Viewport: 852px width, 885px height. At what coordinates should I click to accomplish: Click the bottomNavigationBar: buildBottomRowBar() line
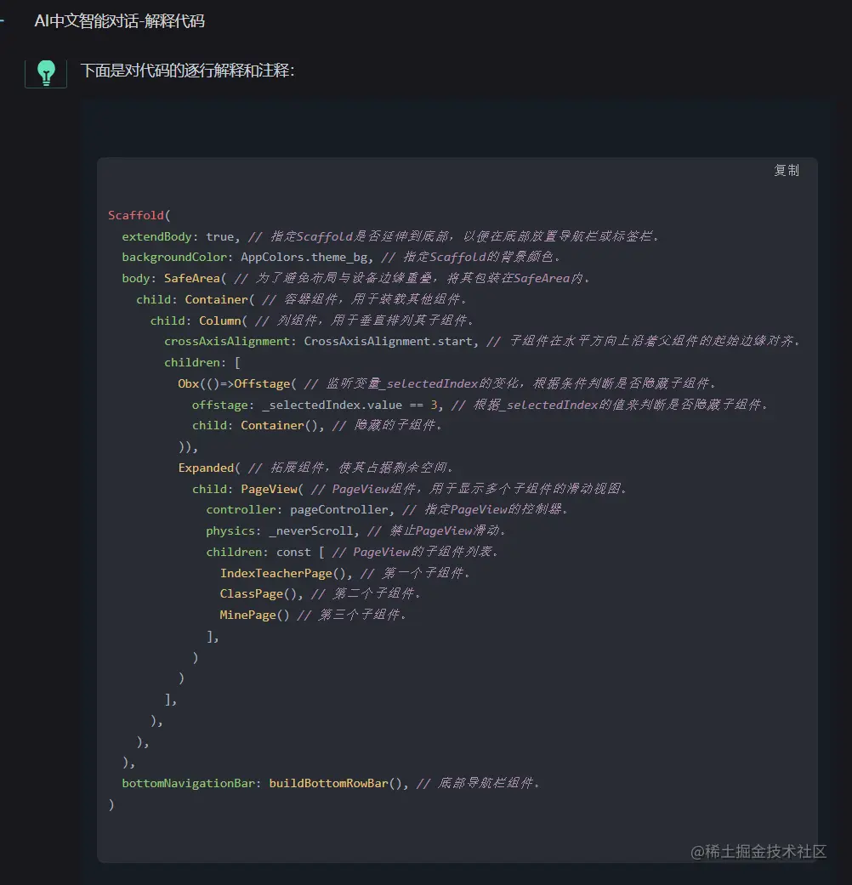332,783
